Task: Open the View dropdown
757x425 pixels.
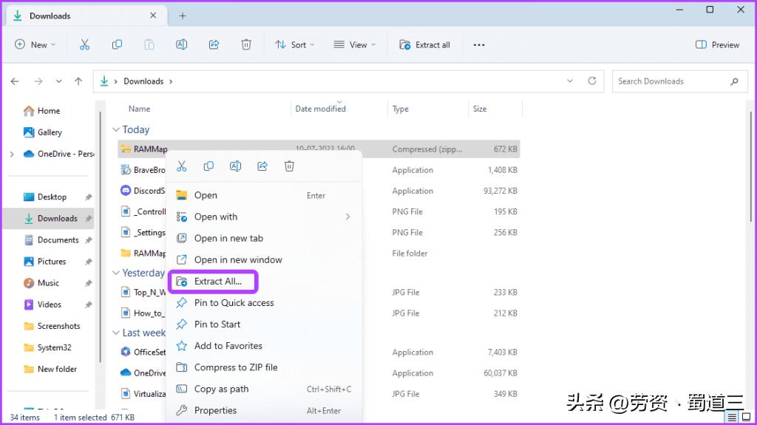Action: pos(354,45)
